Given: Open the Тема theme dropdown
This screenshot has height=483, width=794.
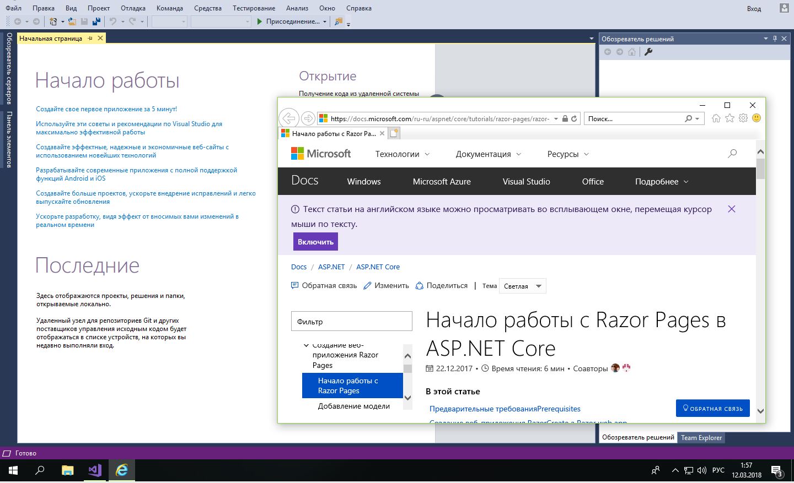Looking at the screenshot, I should [522, 286].
